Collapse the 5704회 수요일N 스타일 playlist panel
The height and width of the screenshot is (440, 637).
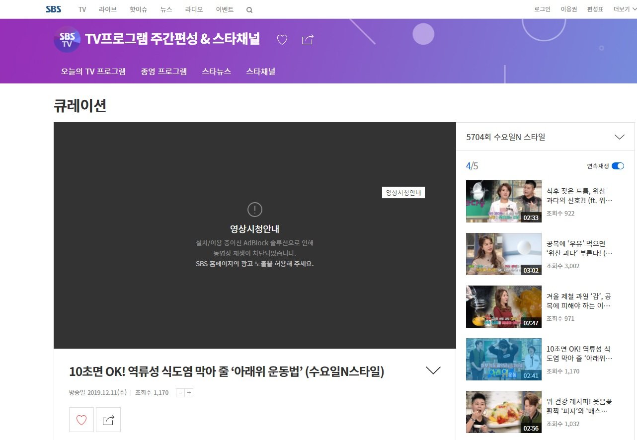(x=619, y=136)
